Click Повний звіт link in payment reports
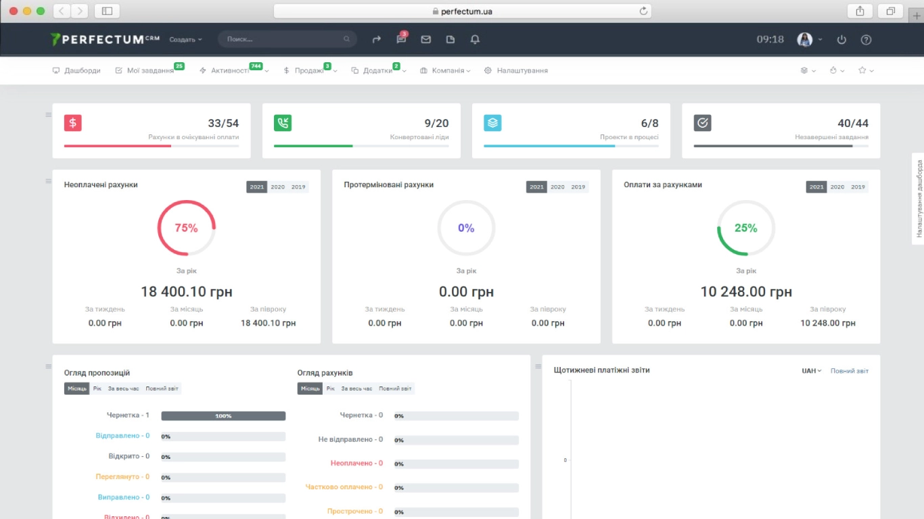 tap(849, 371)
